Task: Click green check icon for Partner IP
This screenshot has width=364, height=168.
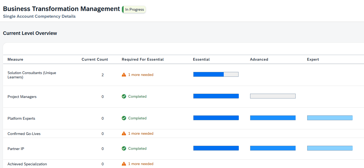Action: click(124, 148)
